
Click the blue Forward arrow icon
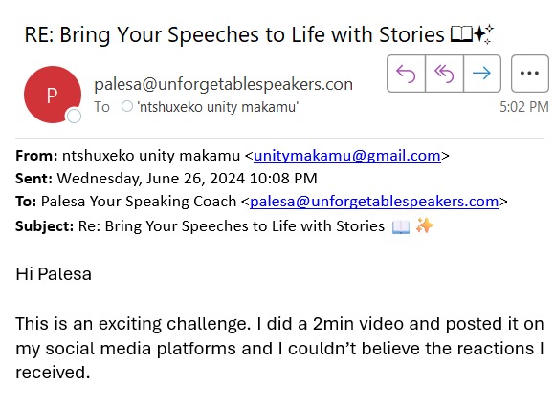click(x=481, y=74)
